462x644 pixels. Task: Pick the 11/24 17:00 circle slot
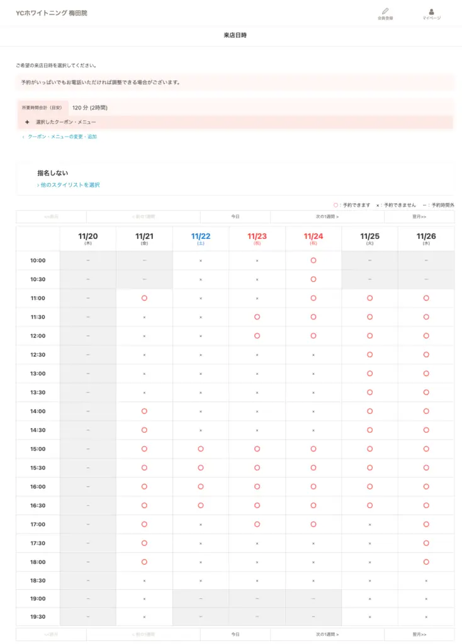pyautogui.click(x=313, y=525)
